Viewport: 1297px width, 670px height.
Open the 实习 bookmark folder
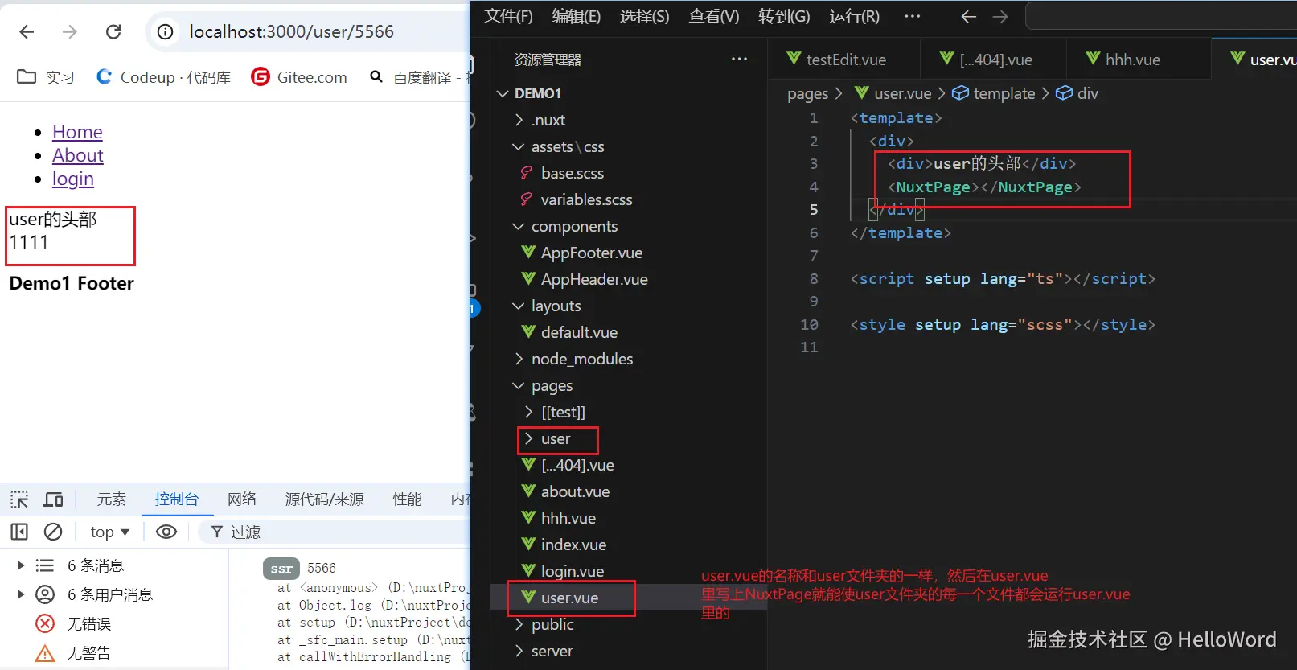(x=46, y=77)
